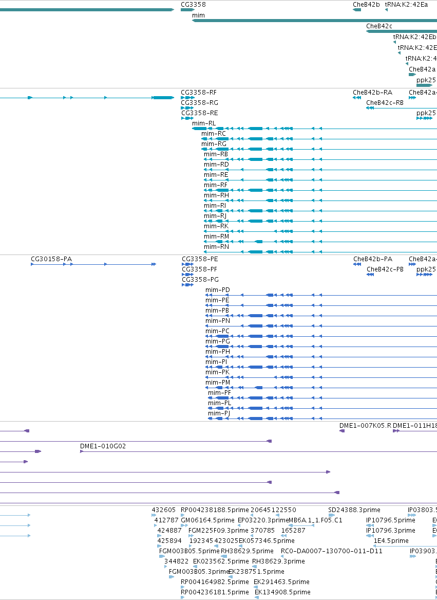The image size is (437, 600).
Task: Select the mim-PM protein label
Action: pyautogui.click(x=218, y=383)
